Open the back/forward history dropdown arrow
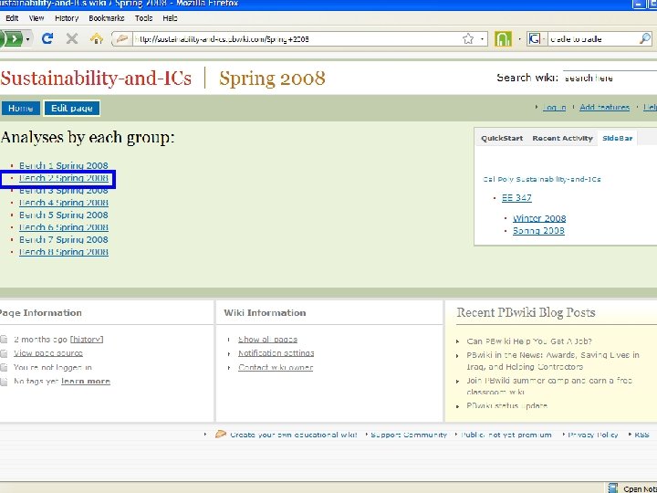 pyautogui.click(x=27, y=39)
